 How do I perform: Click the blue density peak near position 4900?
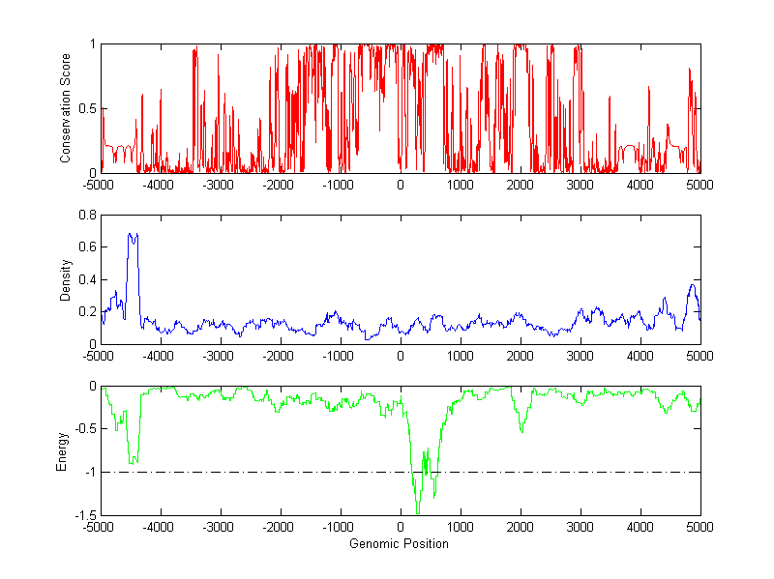tap(693, 286)
